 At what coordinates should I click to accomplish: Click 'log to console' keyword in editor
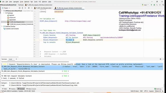[x=49, y=42]
